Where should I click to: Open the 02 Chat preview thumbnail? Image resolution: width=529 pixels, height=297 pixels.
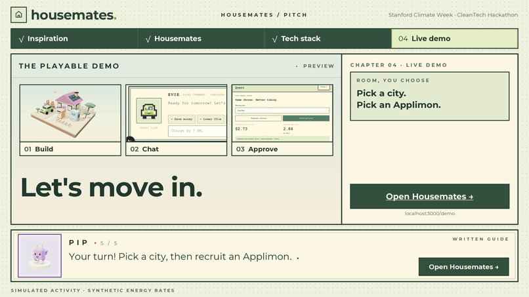176,120
